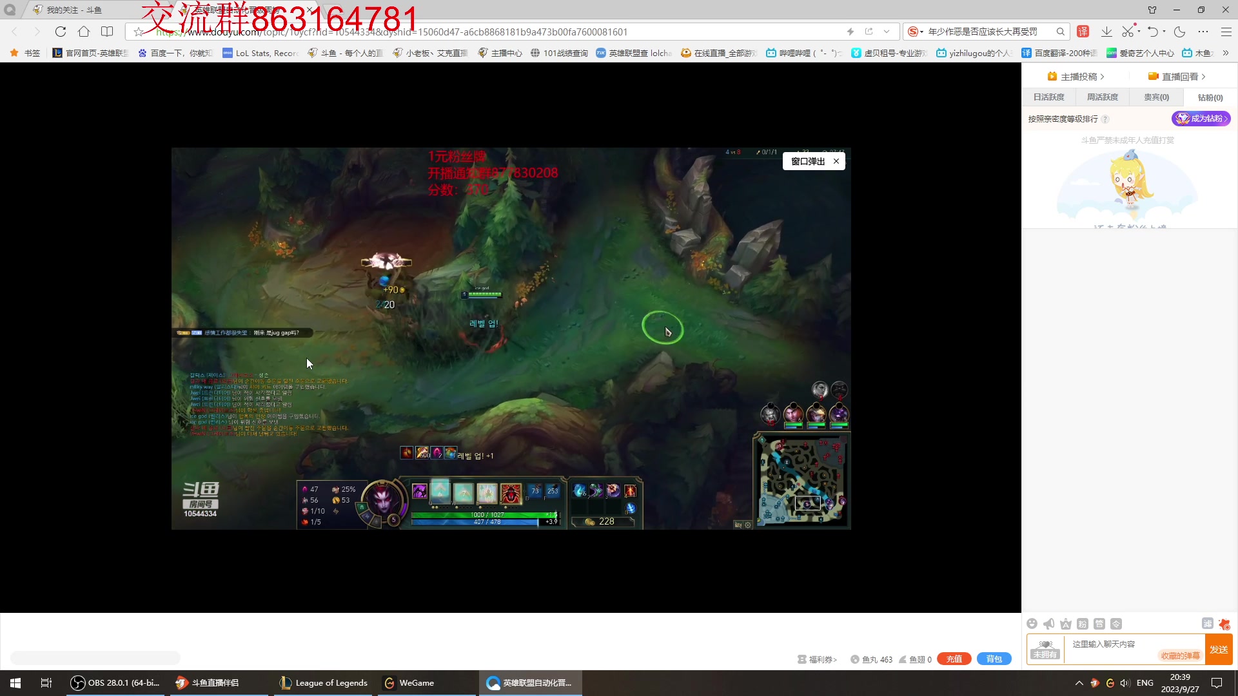Expand the hidden bookmarks overflow chevron
The image size is (1238, 696).
point(1226,53)
